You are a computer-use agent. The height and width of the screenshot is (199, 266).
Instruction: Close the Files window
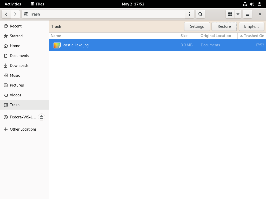click(260, 14)
